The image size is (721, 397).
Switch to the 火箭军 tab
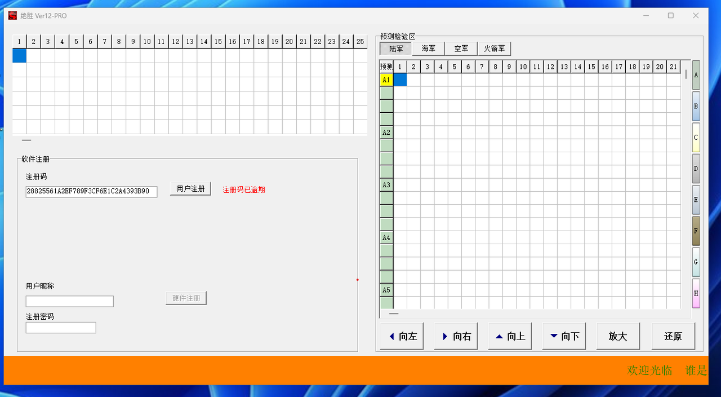click(494, 49)
